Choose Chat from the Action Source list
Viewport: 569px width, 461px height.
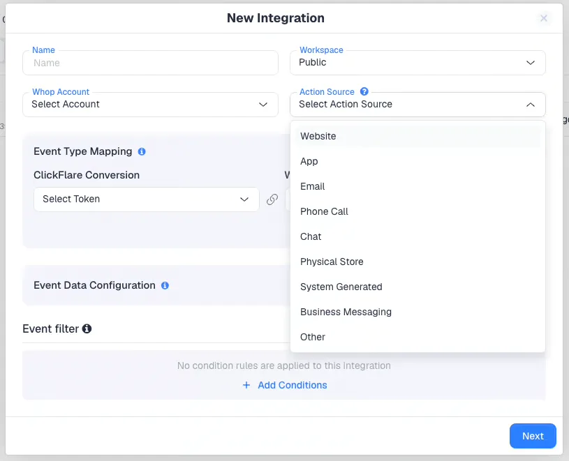(x=417, y=236)
